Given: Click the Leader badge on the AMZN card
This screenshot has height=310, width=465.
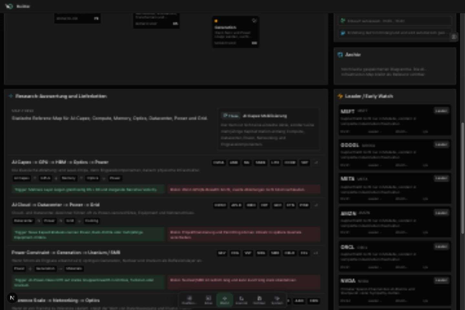Looking at the screenshot, I should click(x=441, y=213).
